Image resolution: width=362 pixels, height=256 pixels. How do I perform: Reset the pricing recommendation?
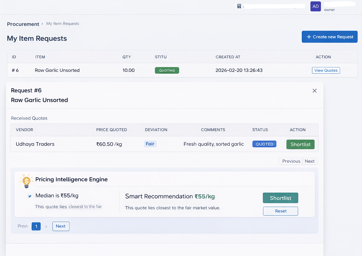pos(280,211)
